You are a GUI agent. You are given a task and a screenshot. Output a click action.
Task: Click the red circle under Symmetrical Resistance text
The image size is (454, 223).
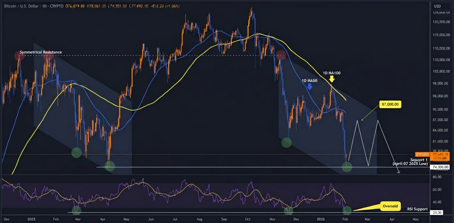point(19,56)
